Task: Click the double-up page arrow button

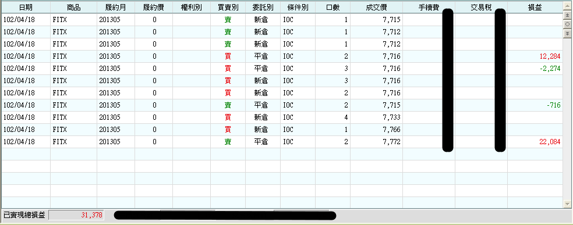Action: click(567, 15)
